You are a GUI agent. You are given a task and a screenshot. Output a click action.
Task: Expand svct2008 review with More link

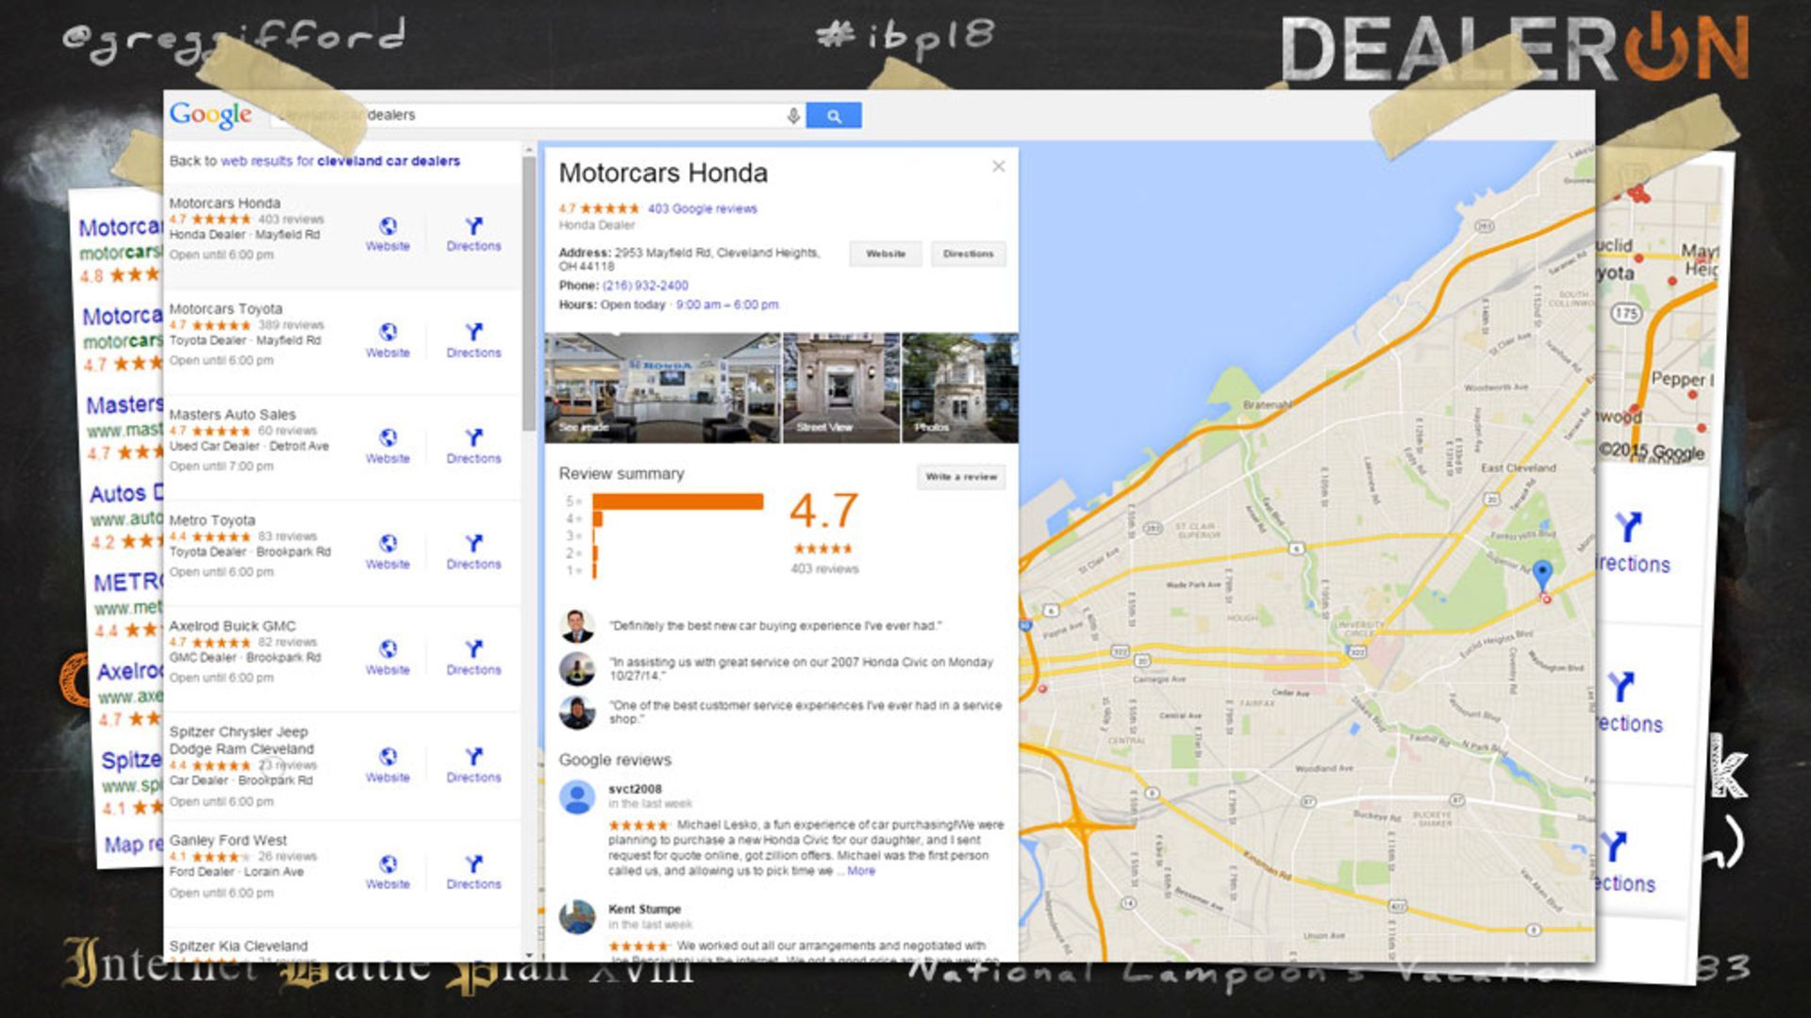tap(861, 871)
